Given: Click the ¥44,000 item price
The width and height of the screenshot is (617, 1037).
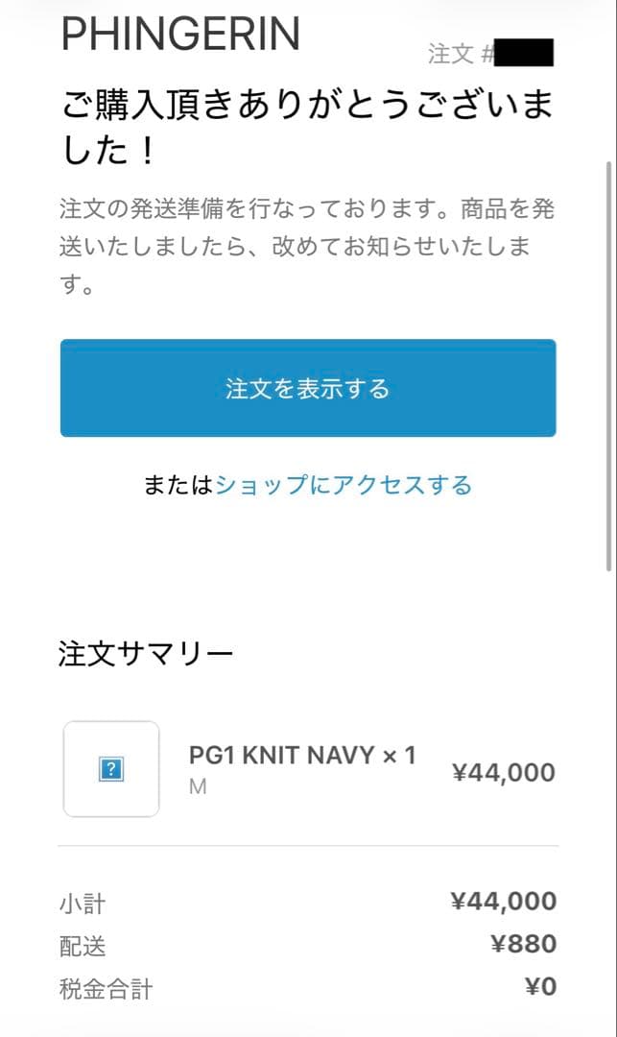Looking at the screenshot, I should point(503,772).
